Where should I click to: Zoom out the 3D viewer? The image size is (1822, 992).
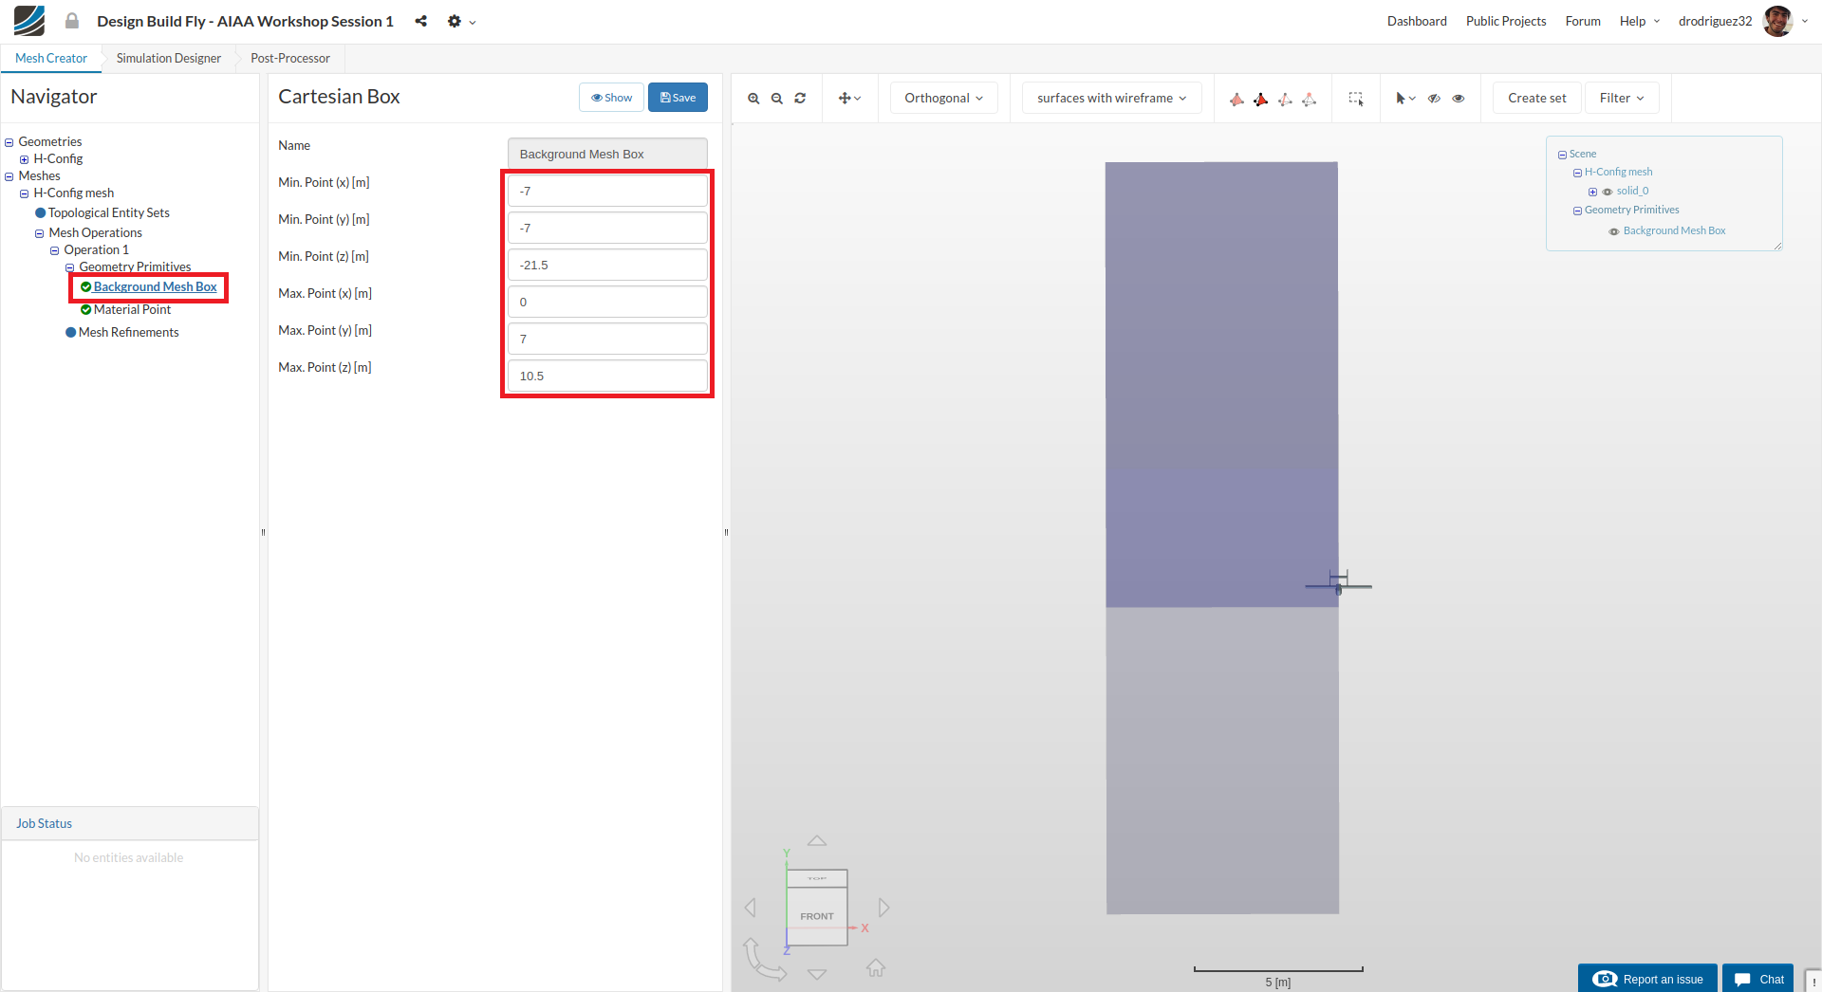tap(777, 98)
